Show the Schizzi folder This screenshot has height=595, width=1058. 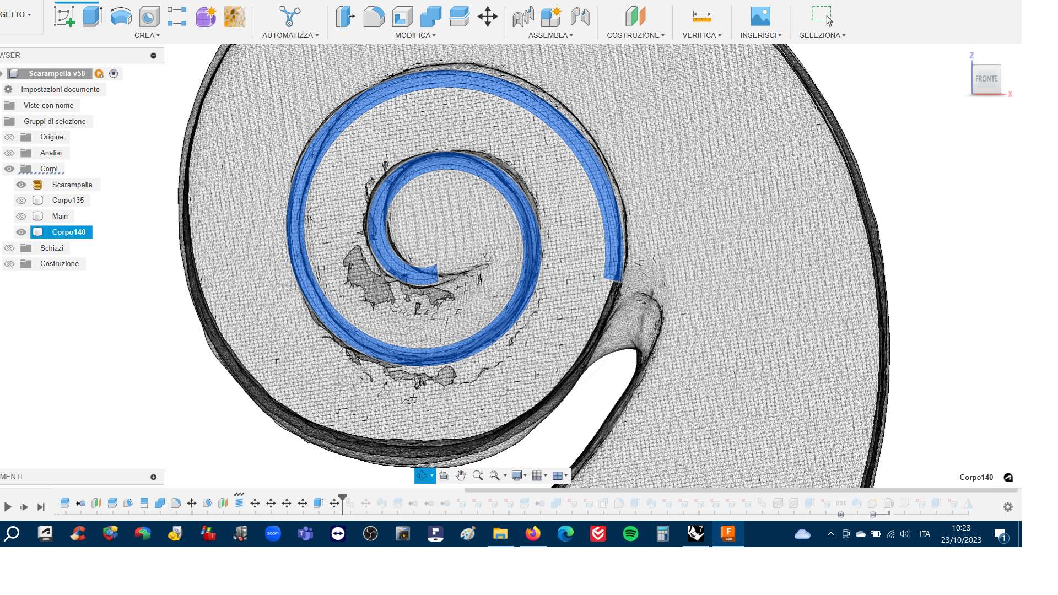point(9,248)
